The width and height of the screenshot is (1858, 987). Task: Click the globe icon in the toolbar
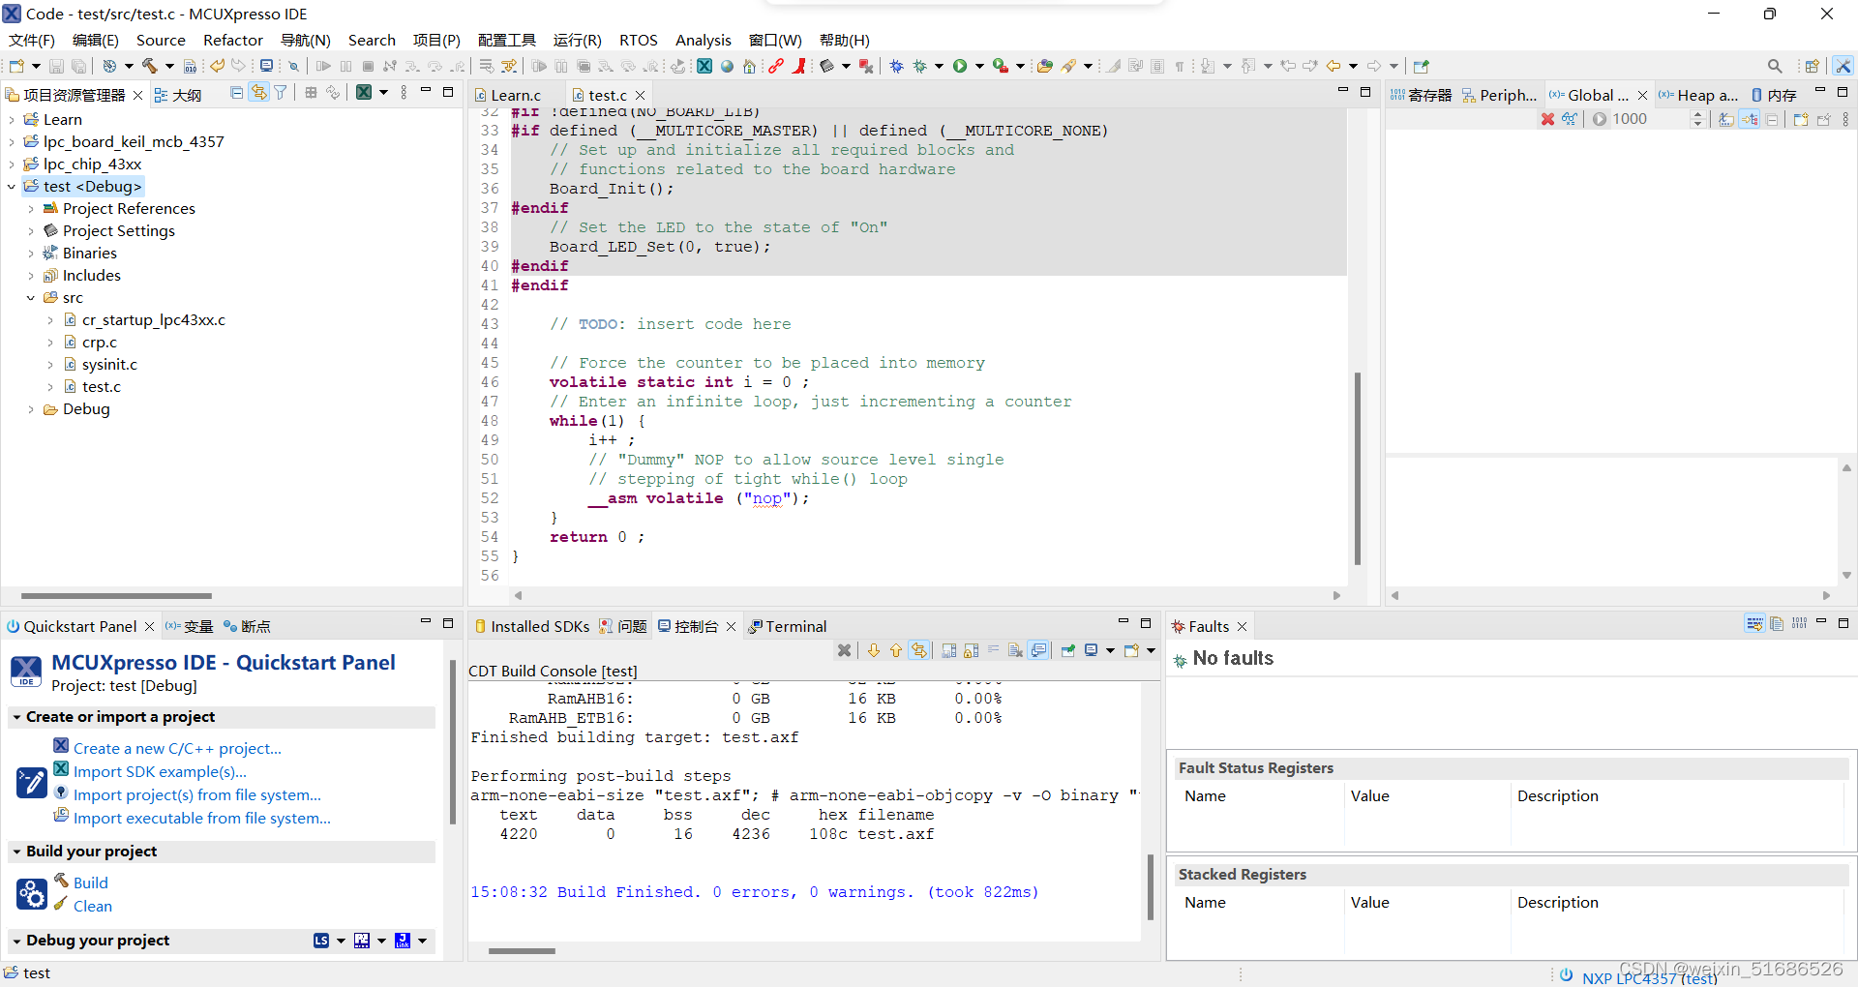728,66
